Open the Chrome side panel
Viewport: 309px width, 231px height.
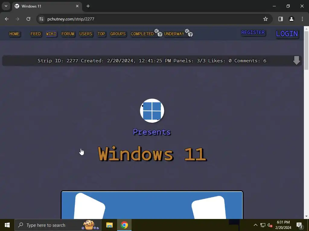pyautogui.click(x=281, y=19)
